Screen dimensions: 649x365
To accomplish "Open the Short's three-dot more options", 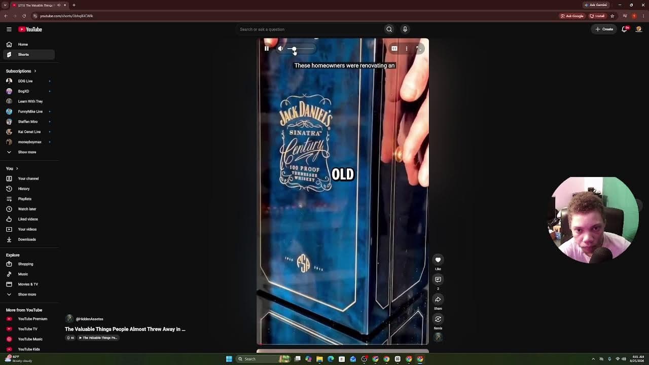I will [406, 49].
